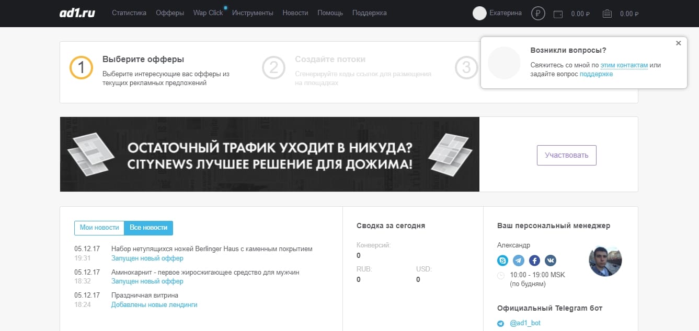
Task: Open the Добавлены новые лендинги link
Action: [154, 304]
